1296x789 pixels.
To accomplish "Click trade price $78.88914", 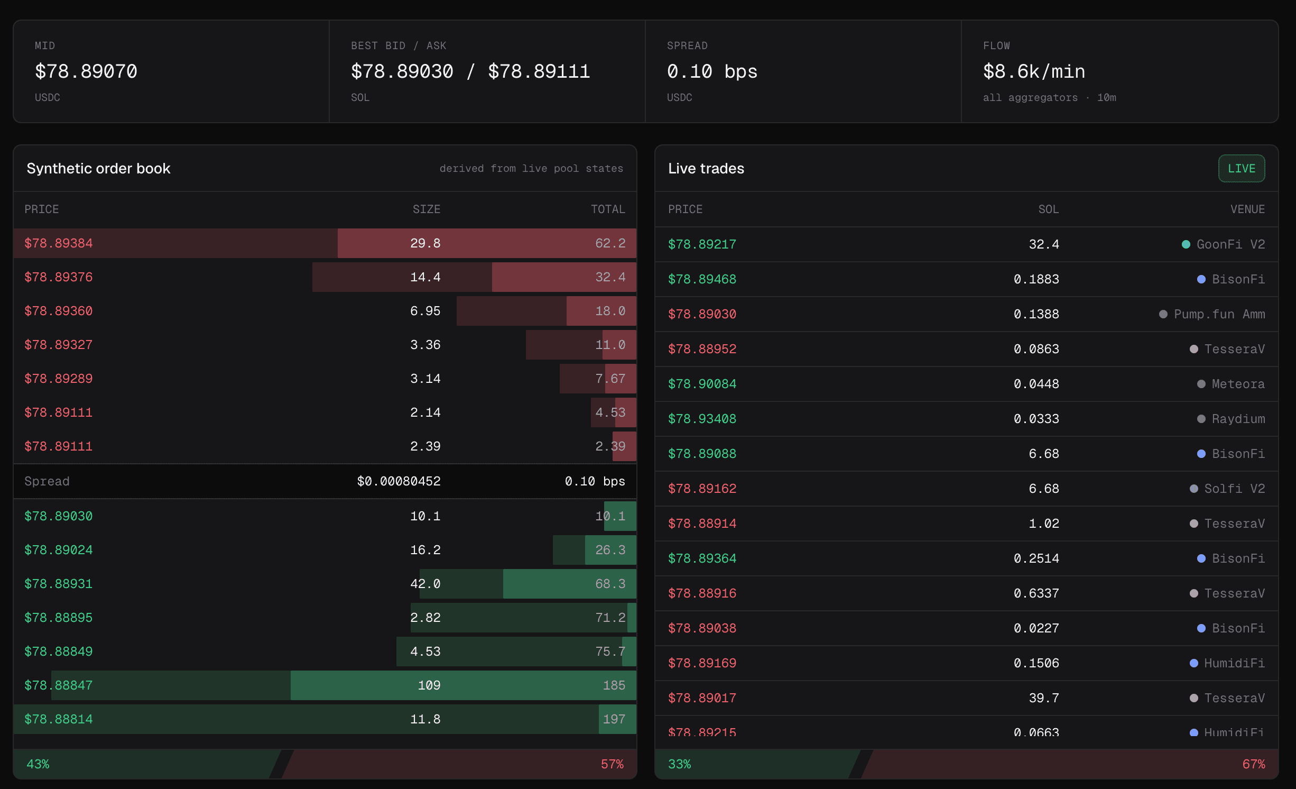I will pyautogui.click(x=702, y=524).
